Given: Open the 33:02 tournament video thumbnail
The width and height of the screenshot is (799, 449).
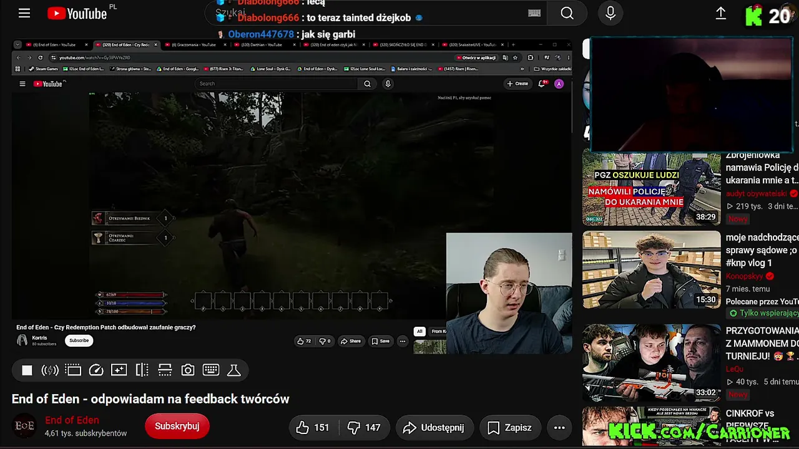Looking at the screenshot, I should point(651,362).
